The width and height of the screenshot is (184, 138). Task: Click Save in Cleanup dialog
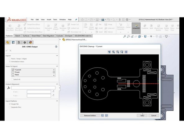click(x=142, y=116)
